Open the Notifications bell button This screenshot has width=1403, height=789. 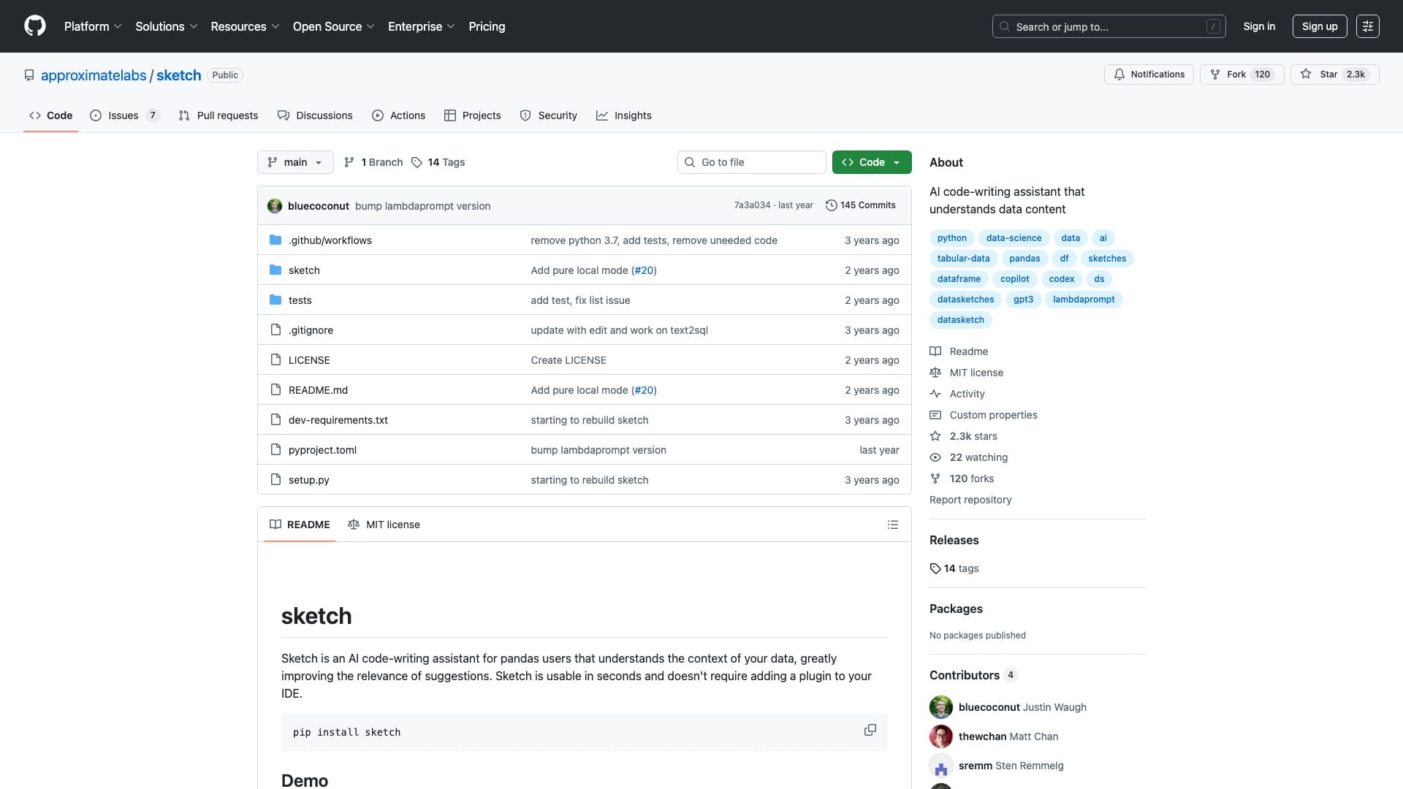(x=1149, y=75)
